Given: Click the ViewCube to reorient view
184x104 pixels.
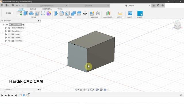Looking at the screenshot, I should point(177,25).
